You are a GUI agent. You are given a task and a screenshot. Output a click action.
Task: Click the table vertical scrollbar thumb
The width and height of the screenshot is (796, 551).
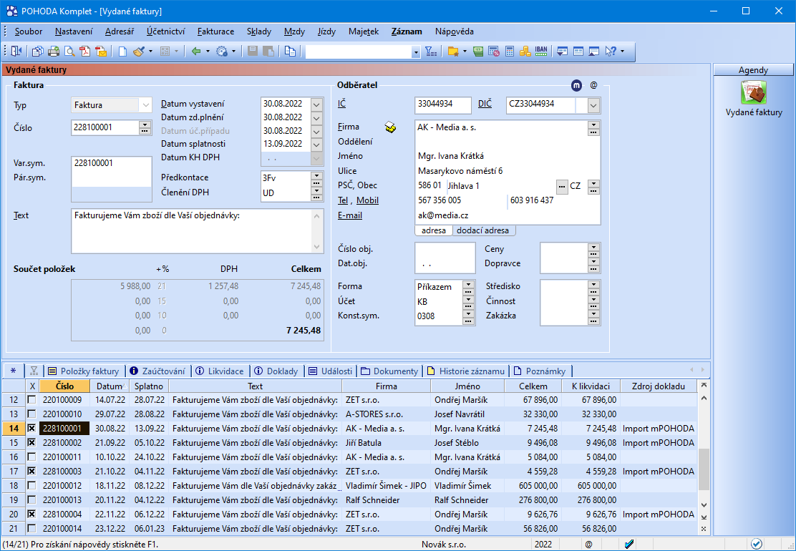coord(704,469)
